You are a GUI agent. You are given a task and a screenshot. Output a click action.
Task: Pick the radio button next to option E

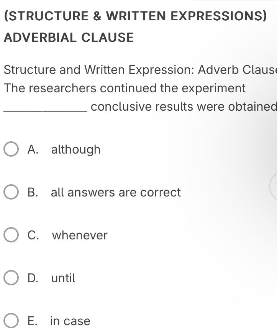click(x=11, y=321)
